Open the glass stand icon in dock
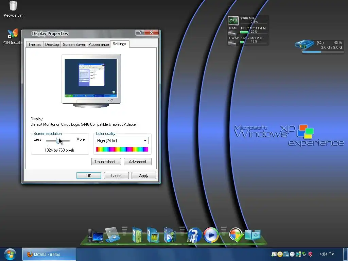The image size is (348, 261). coord(112,235)
